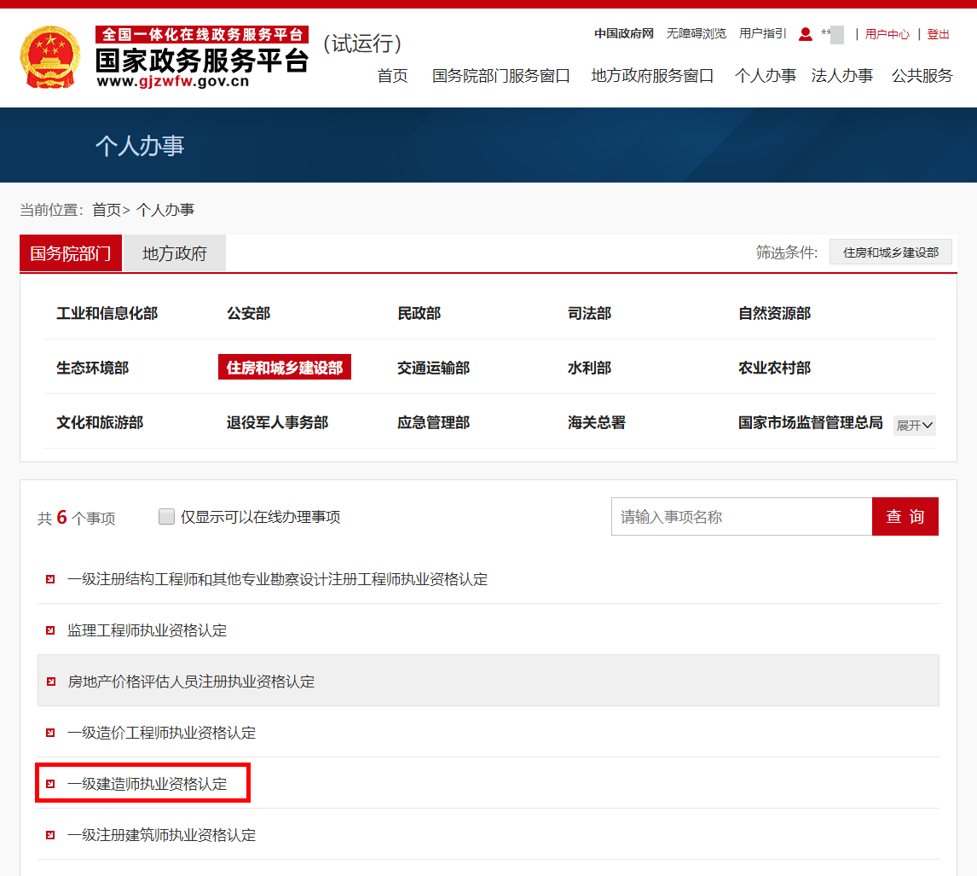Enable 仅显示可以在线办理事项 checkbox
The height and width of the screenshot is (876, 977).
point(166,516)
